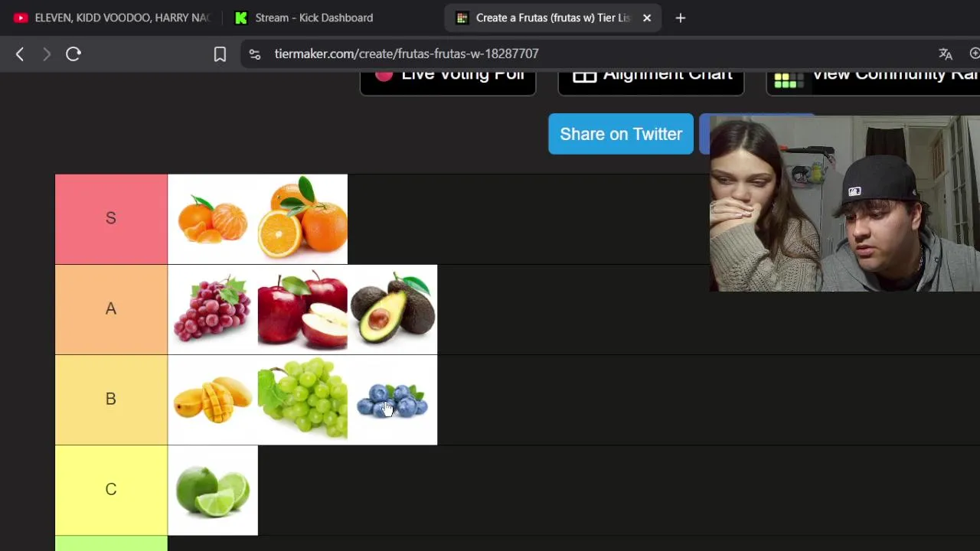Select the orange A tier label

click(x=111, y=309)
